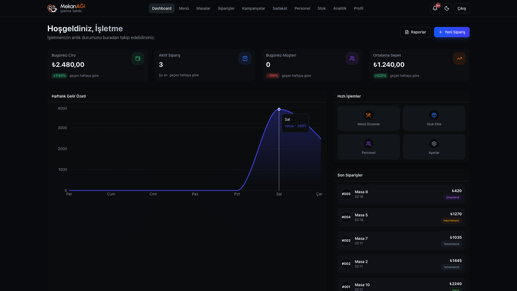Switch to the Analitik menu item
The width and height of the screenshot is (517, 291).
coord(340,8)
